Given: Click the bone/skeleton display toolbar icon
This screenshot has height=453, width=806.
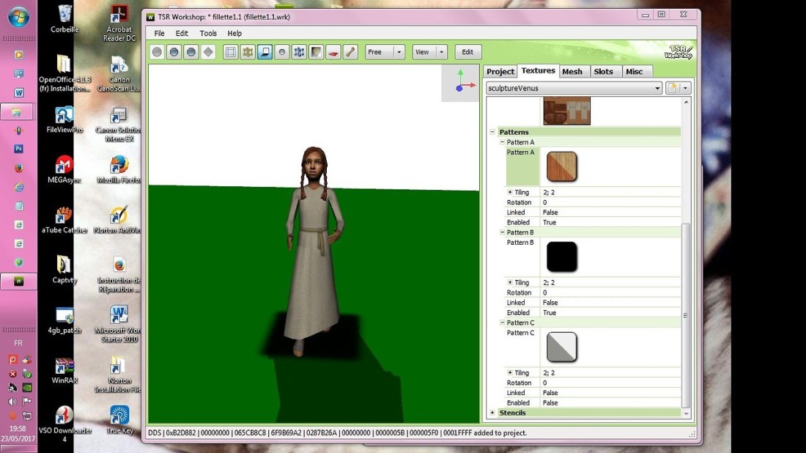Looking at the screenshot, I should 351,52.
